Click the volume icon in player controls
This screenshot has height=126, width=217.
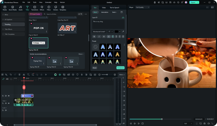209,123
